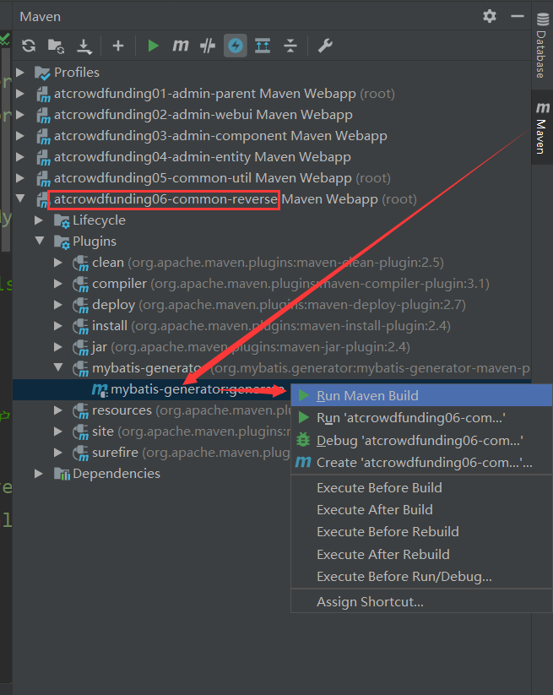Screen dimensions: 553x695
Task: Expand atcrowdfunding02-admin-webui project
Action: [x=20, y=115]
